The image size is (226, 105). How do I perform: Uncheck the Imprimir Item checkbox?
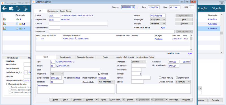(x=177, y=78)
